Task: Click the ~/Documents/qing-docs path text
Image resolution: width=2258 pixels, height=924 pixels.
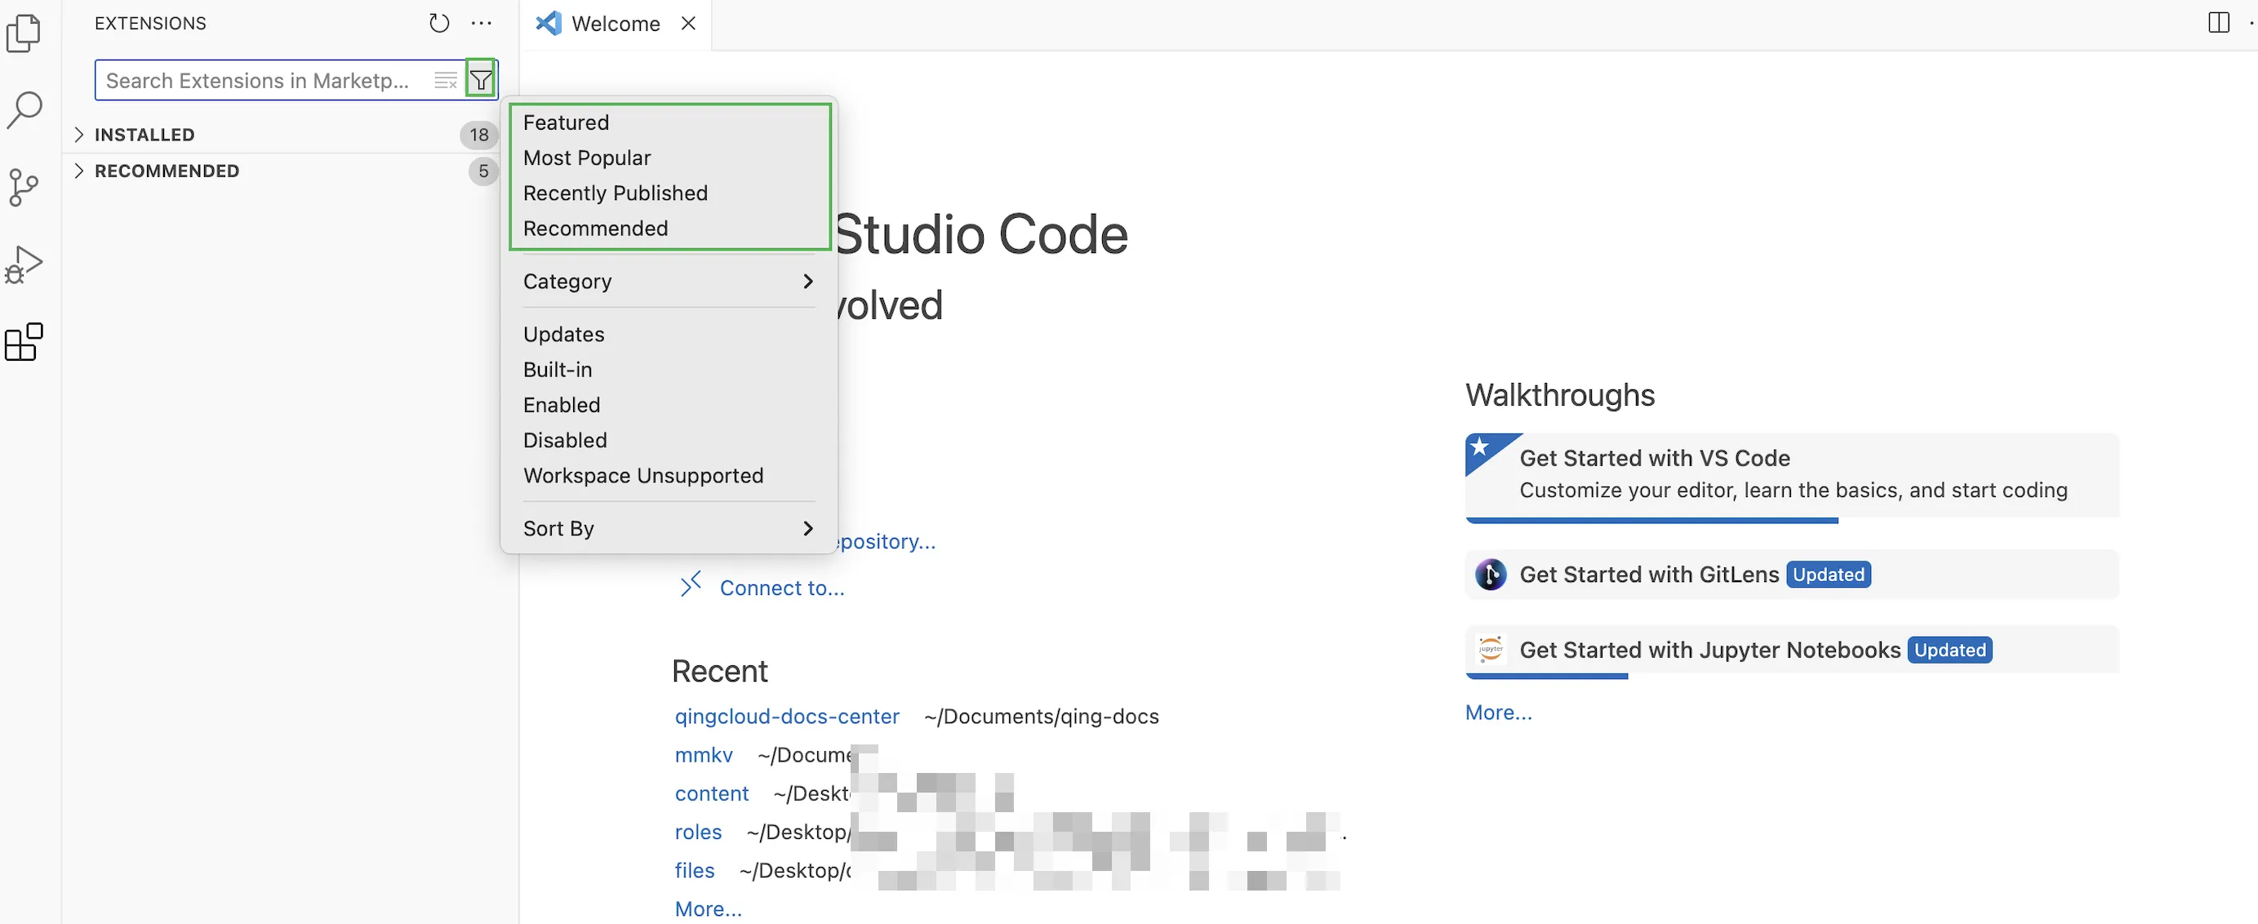Action: pyautogui.click(x=1041, y=716)
